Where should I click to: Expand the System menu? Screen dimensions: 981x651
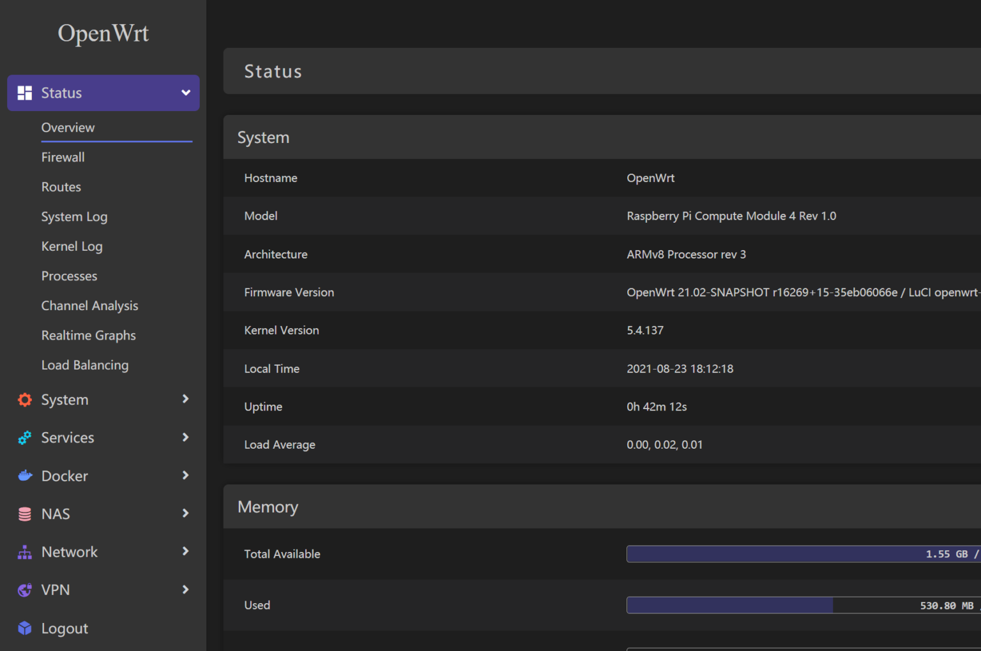pyautogui.click(x=185, y=400)
